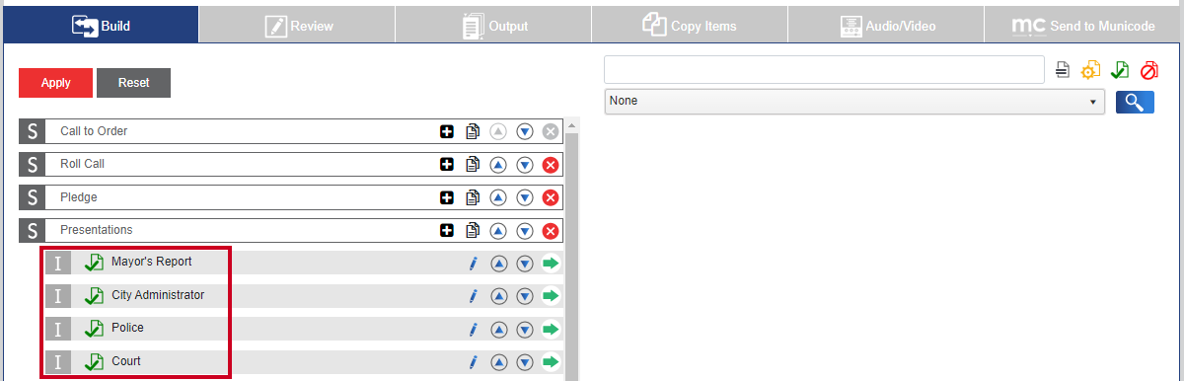Delete the Roll Call section
1184x381 pixels.
(551, 165)
